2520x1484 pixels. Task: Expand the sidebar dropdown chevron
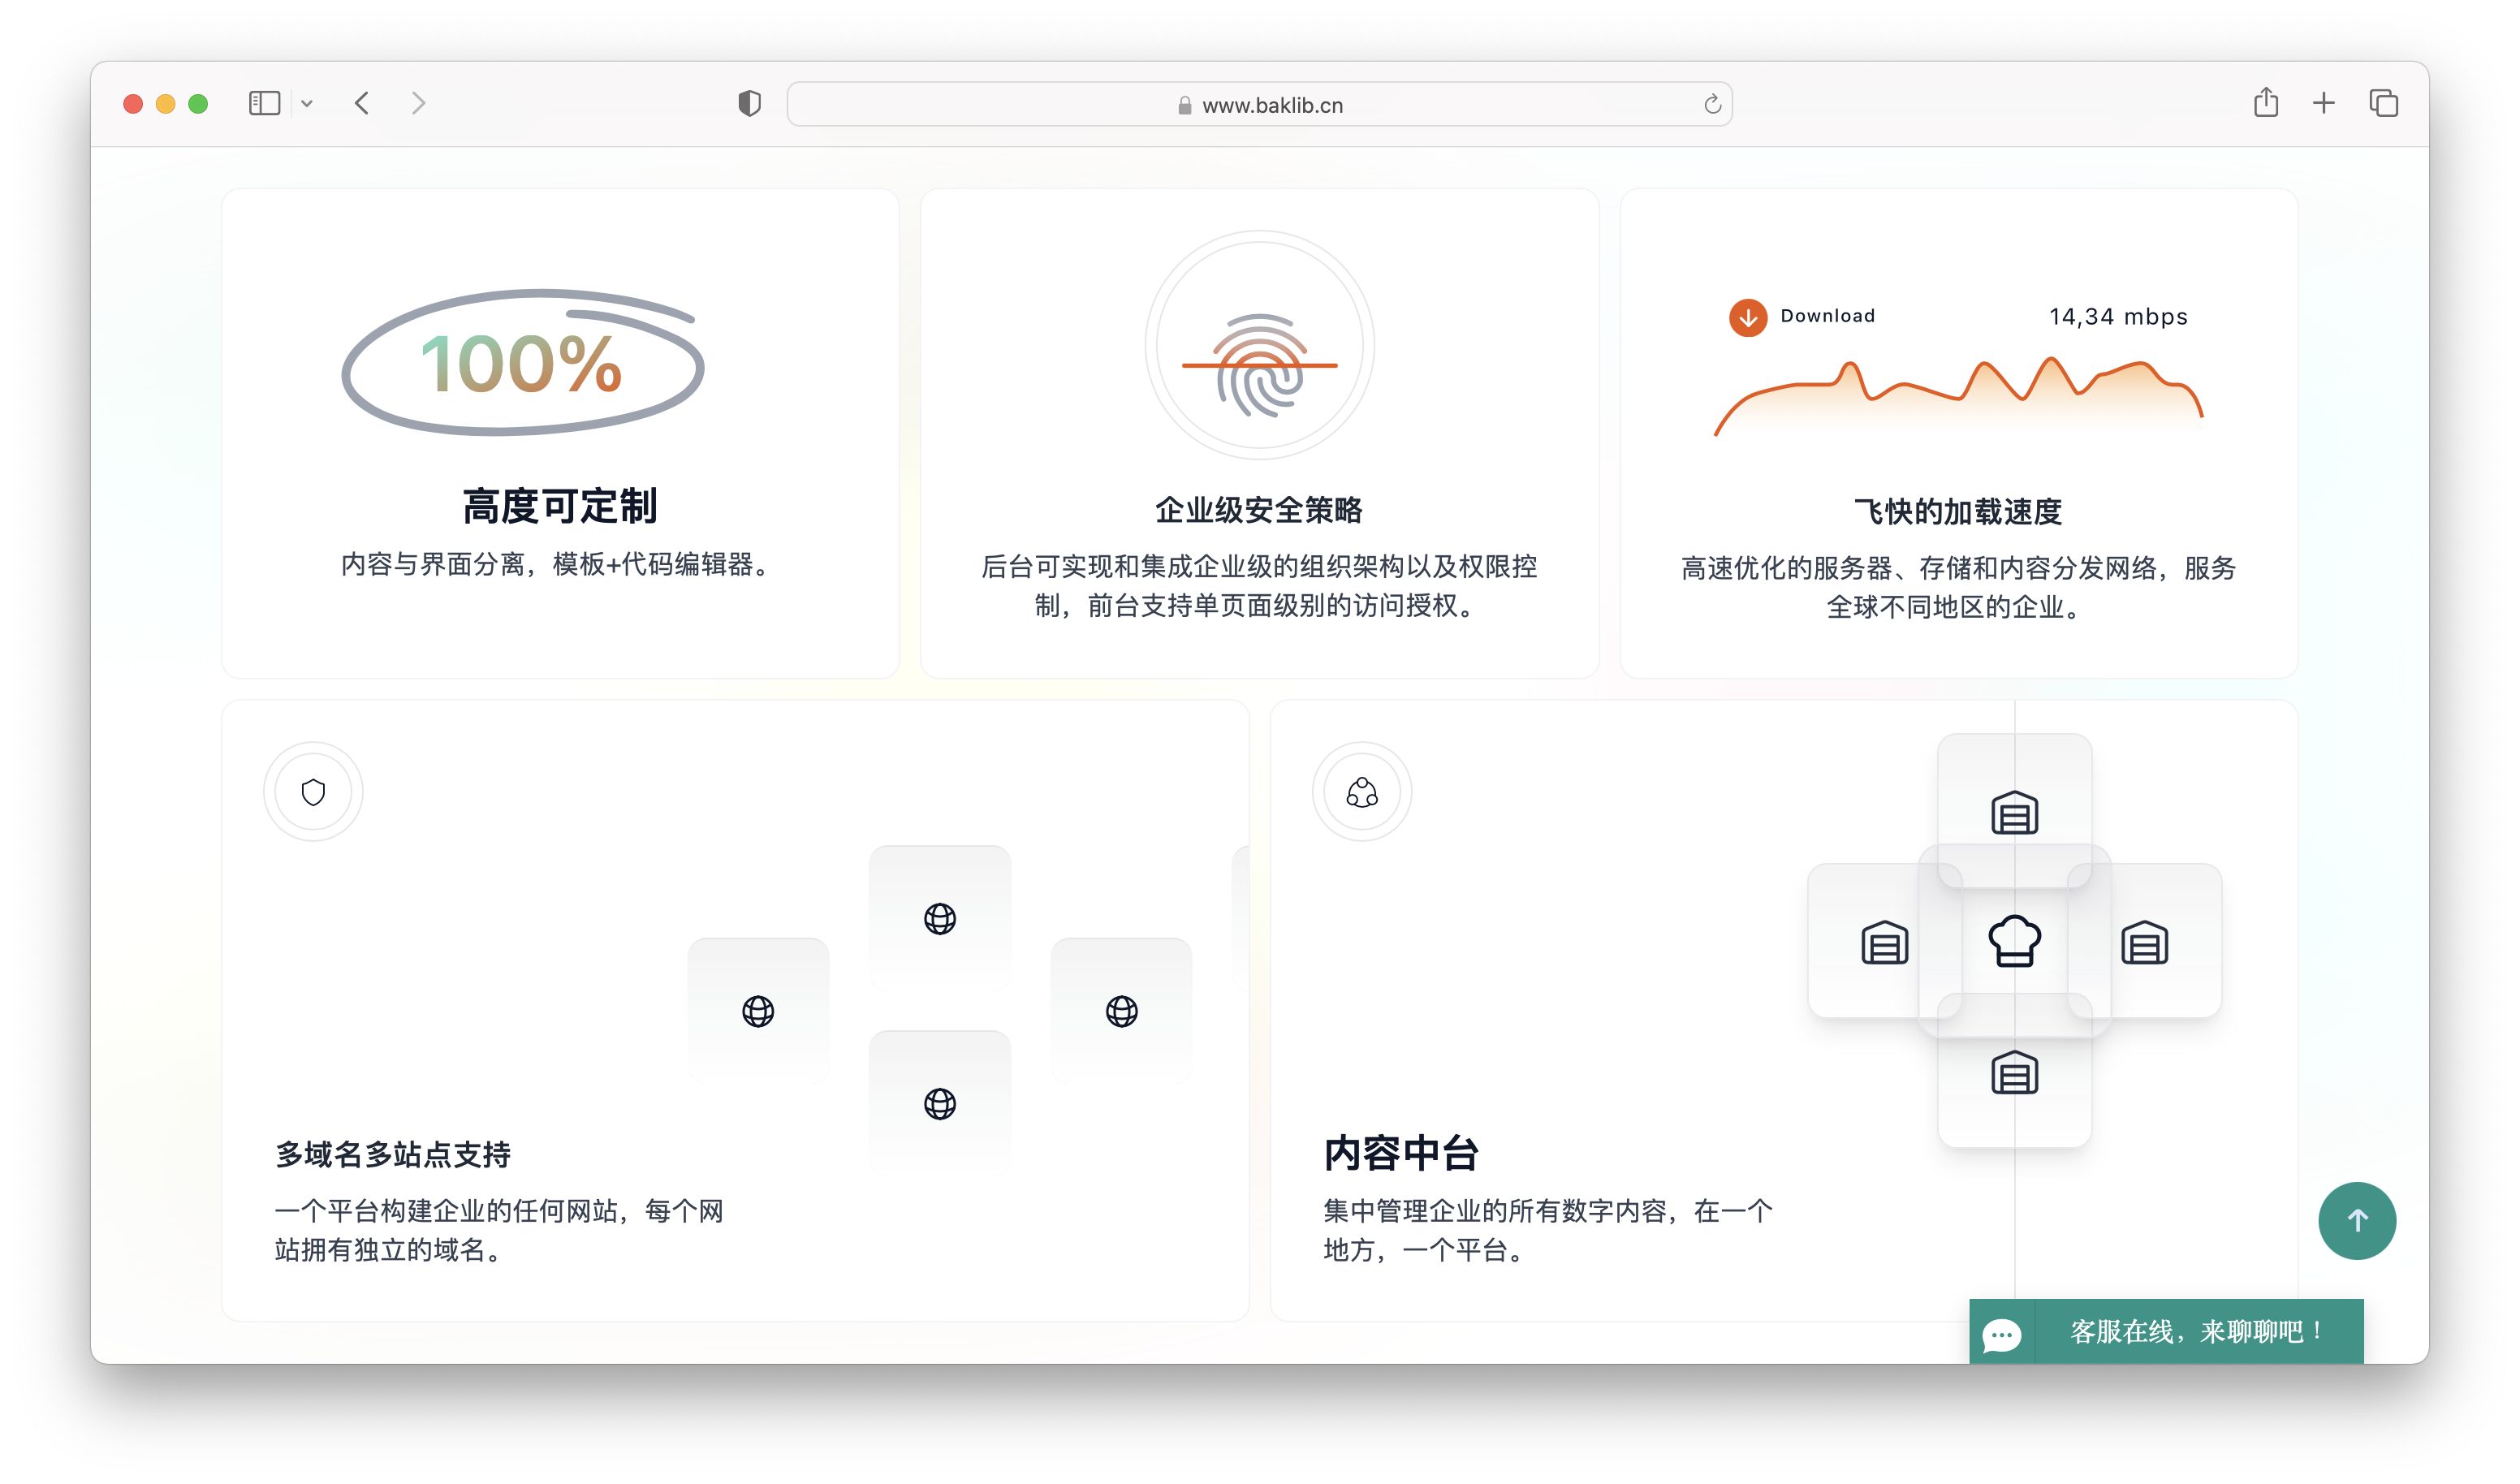[x=307, y=104]
